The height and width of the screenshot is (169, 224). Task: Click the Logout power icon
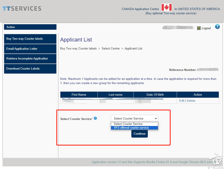[199, 28]
